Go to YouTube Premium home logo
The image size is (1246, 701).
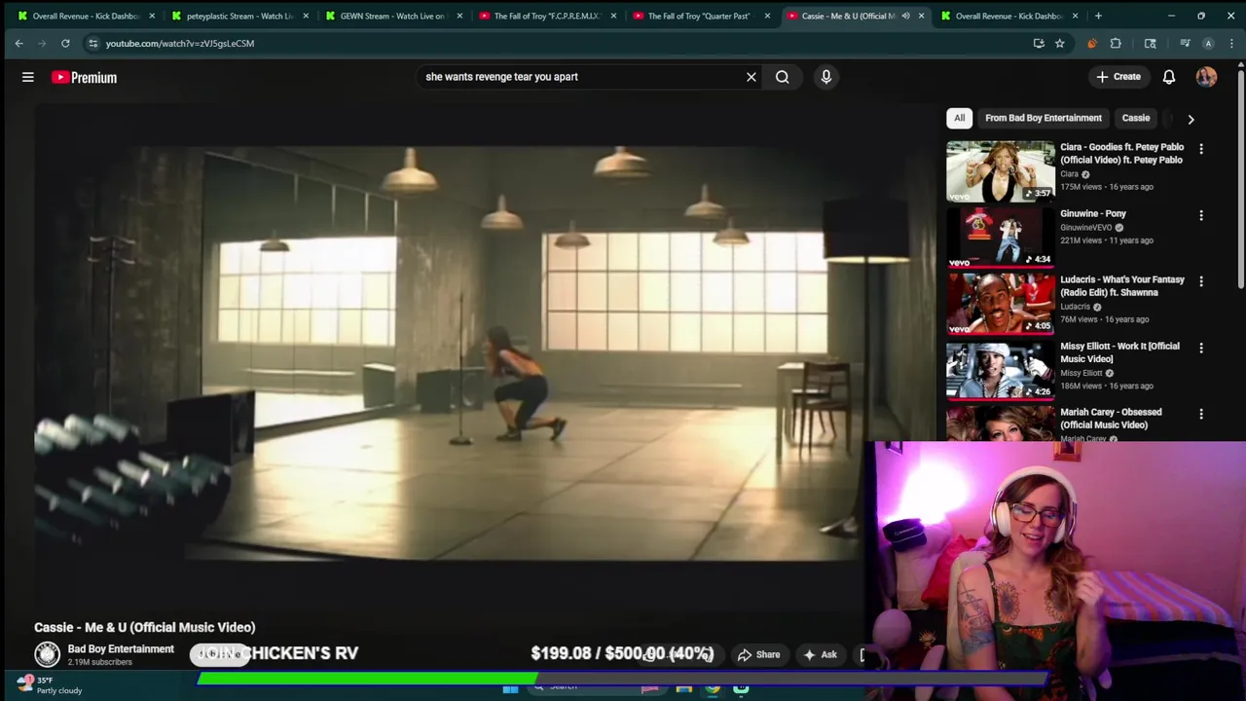tap(84, 77)
